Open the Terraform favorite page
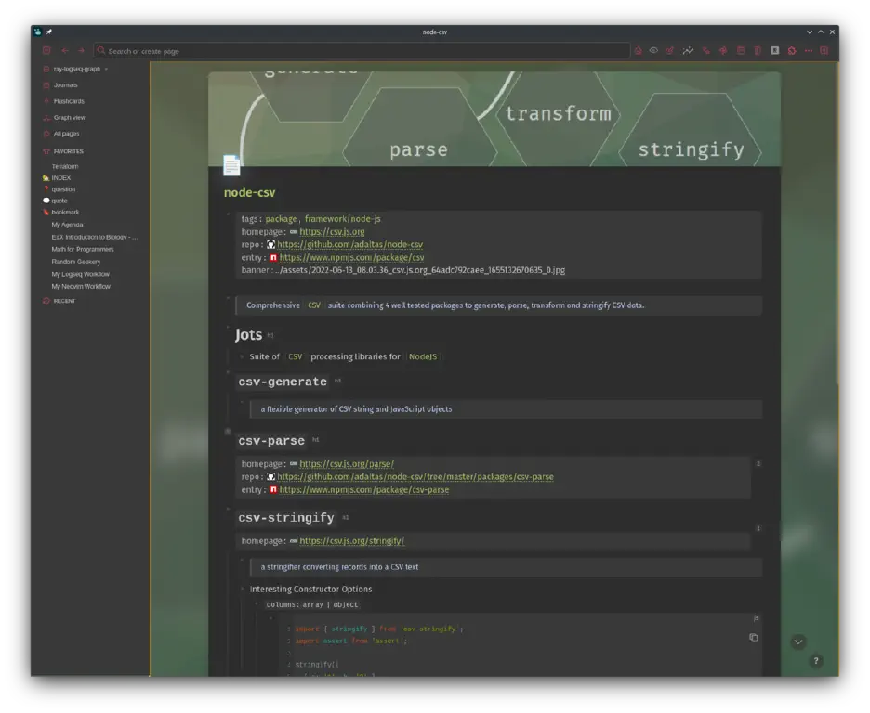The width and height of the screenshot is (870, 713). pyautogui.click(x=65, y=166)
